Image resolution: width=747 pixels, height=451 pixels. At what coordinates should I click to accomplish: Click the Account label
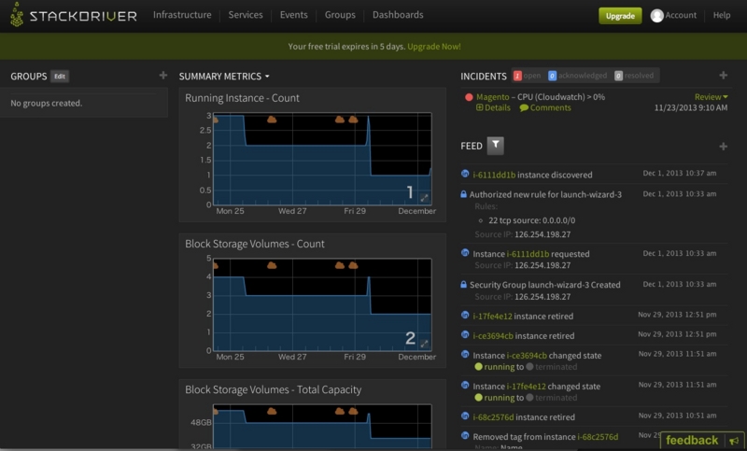click(681, 15)
